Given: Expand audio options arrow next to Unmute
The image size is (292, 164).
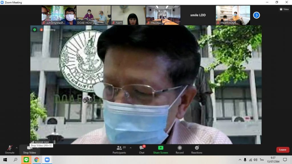Looking at the screenshot, I should click(x=17, y=148).
